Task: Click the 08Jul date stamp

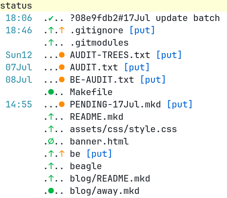Action: point(19,79)
